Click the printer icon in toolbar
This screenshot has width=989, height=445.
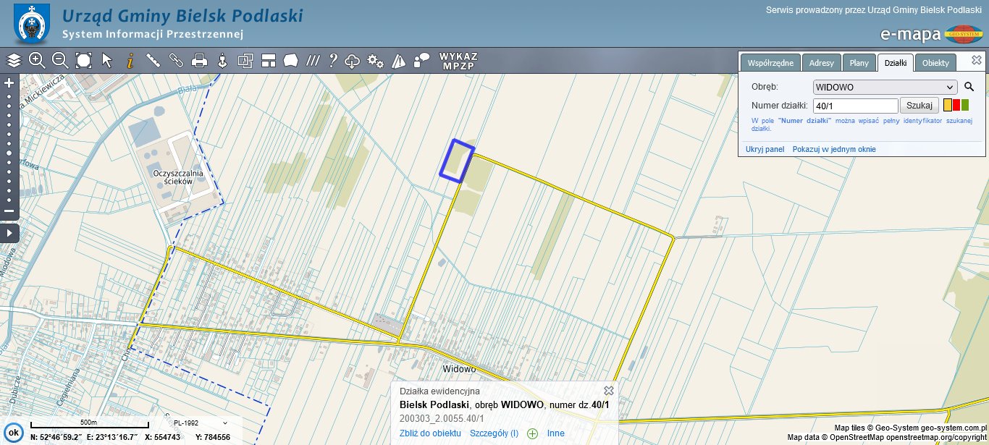[199, 61]
